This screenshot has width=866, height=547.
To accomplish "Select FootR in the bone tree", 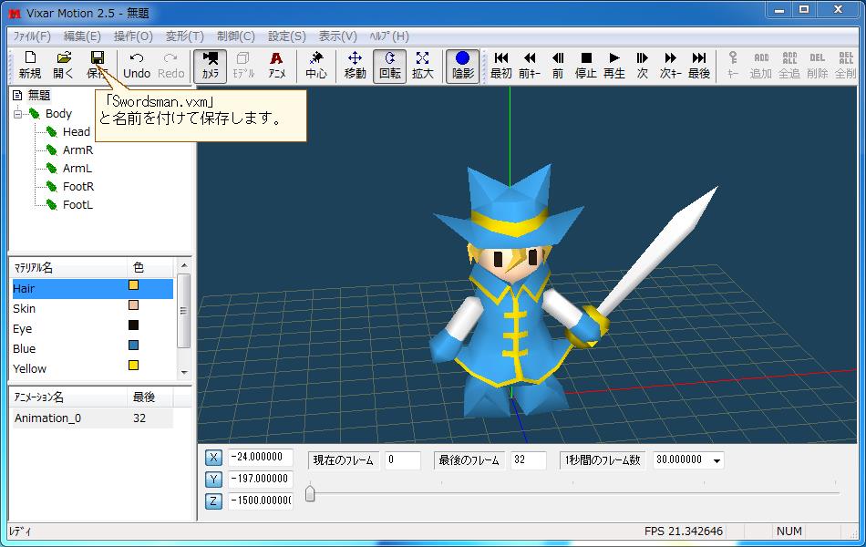I will (77, 186).
